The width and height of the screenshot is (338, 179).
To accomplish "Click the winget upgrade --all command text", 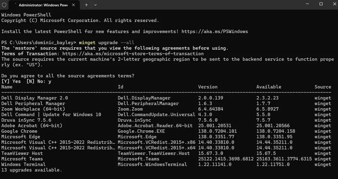I will [x=106, y=43].
